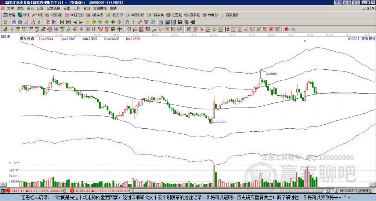Open the 设置 menu
376x201 pixels.
(67, 8)
